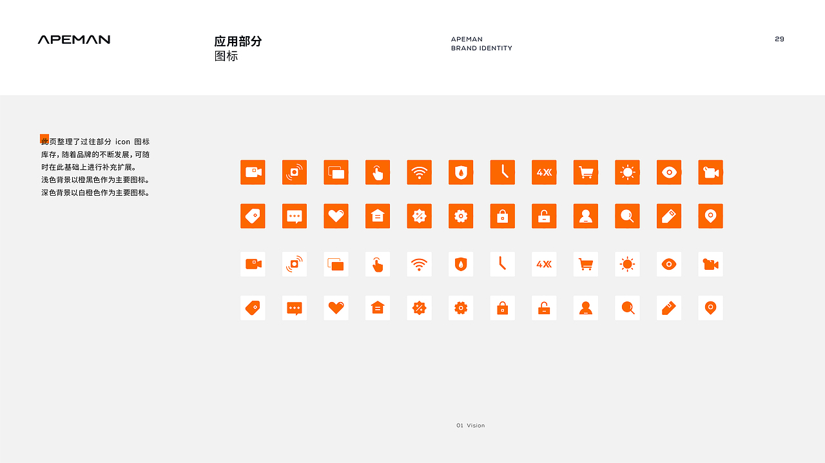Select the white-tile waterproof shield icon
The width and height of the screenshot is (825, 463).
[461, 264]
